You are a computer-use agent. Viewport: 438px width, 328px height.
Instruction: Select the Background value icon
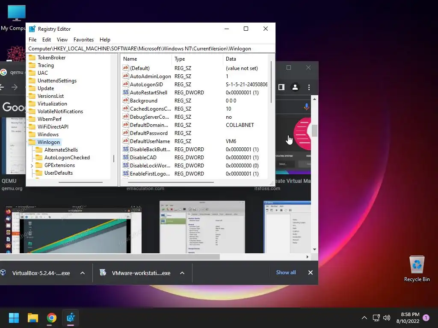click(x=126, y=100)
